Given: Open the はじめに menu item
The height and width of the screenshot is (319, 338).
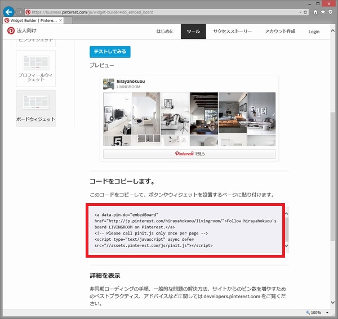Looking at the screenshot, I should pos(166,32).
